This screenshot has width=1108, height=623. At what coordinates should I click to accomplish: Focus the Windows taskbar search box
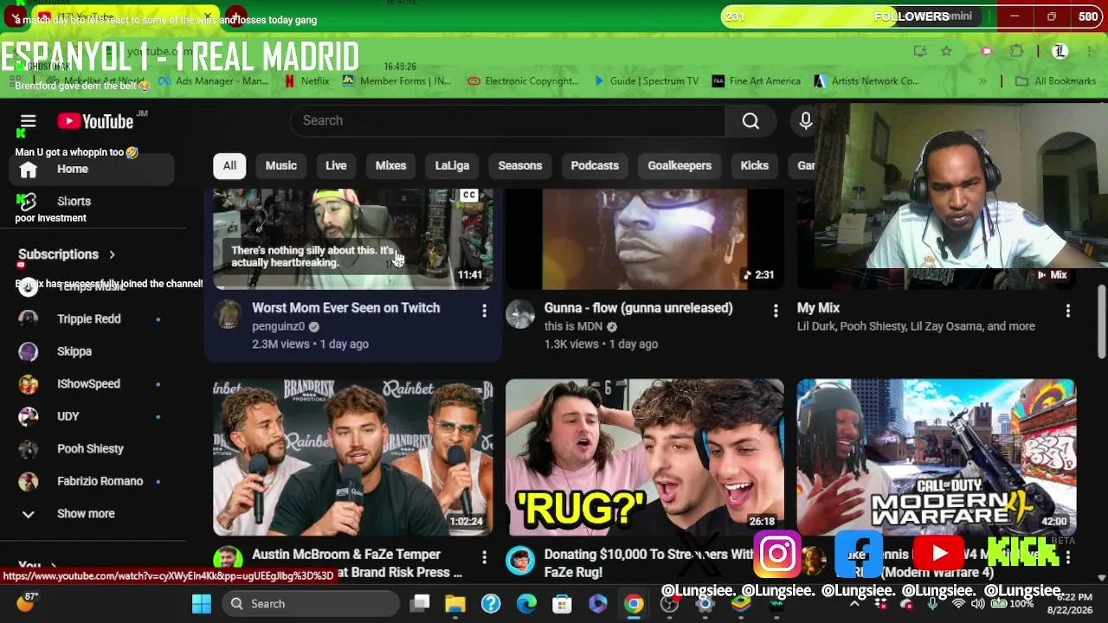pyautogui.click(x=309, y=604)
